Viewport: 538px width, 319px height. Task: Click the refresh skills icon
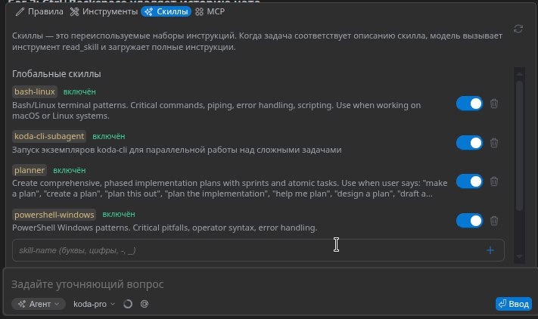tap(518, 29)
